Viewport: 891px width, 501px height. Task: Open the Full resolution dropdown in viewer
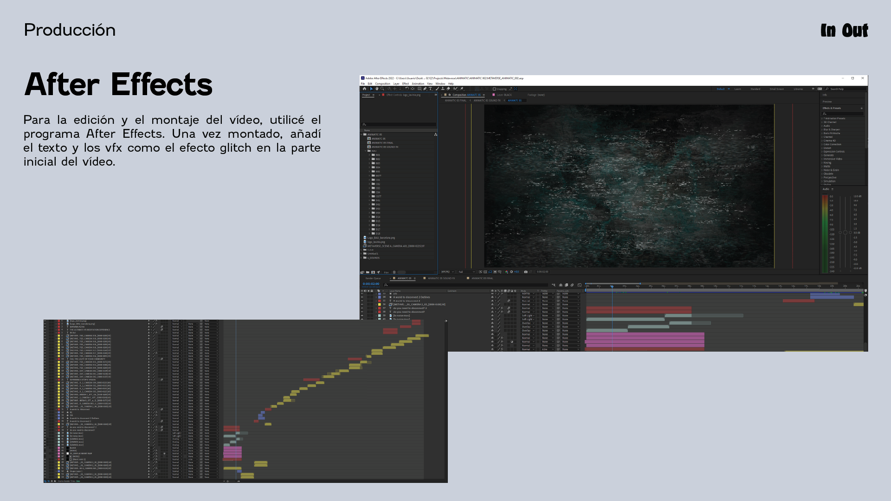pos(466,272)
